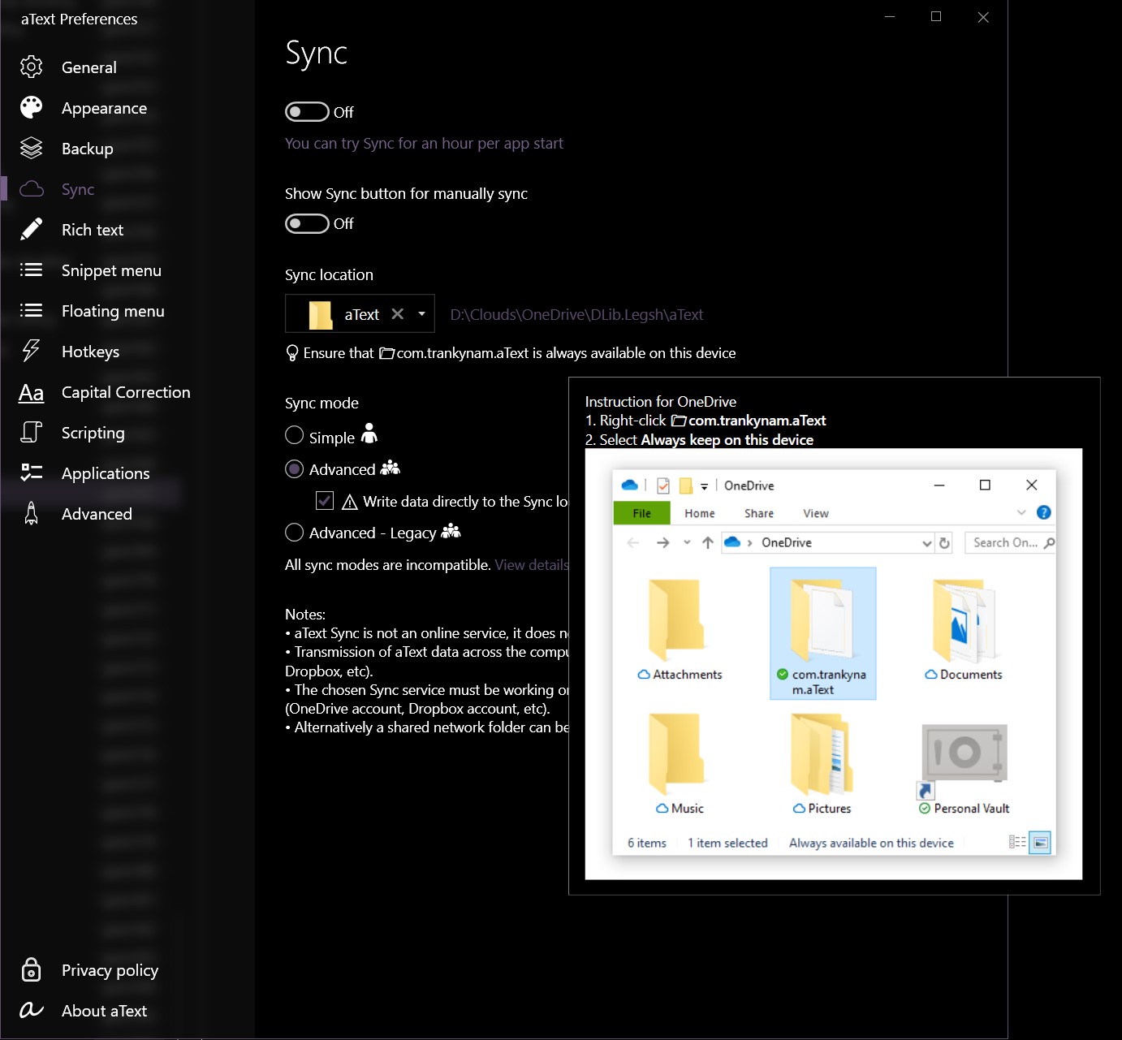The image size is (1122, 1040).
Task: Go to the Floating menu settings
Action: click(x=113, y=311)
